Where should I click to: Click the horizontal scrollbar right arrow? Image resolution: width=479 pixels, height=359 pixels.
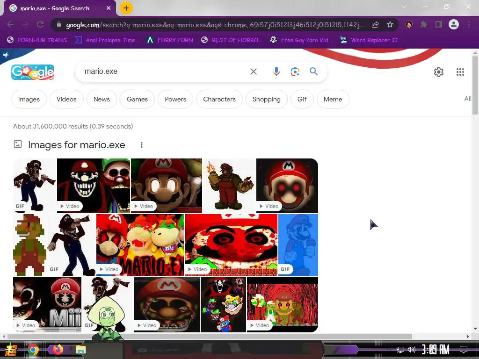tap(468, 337)
